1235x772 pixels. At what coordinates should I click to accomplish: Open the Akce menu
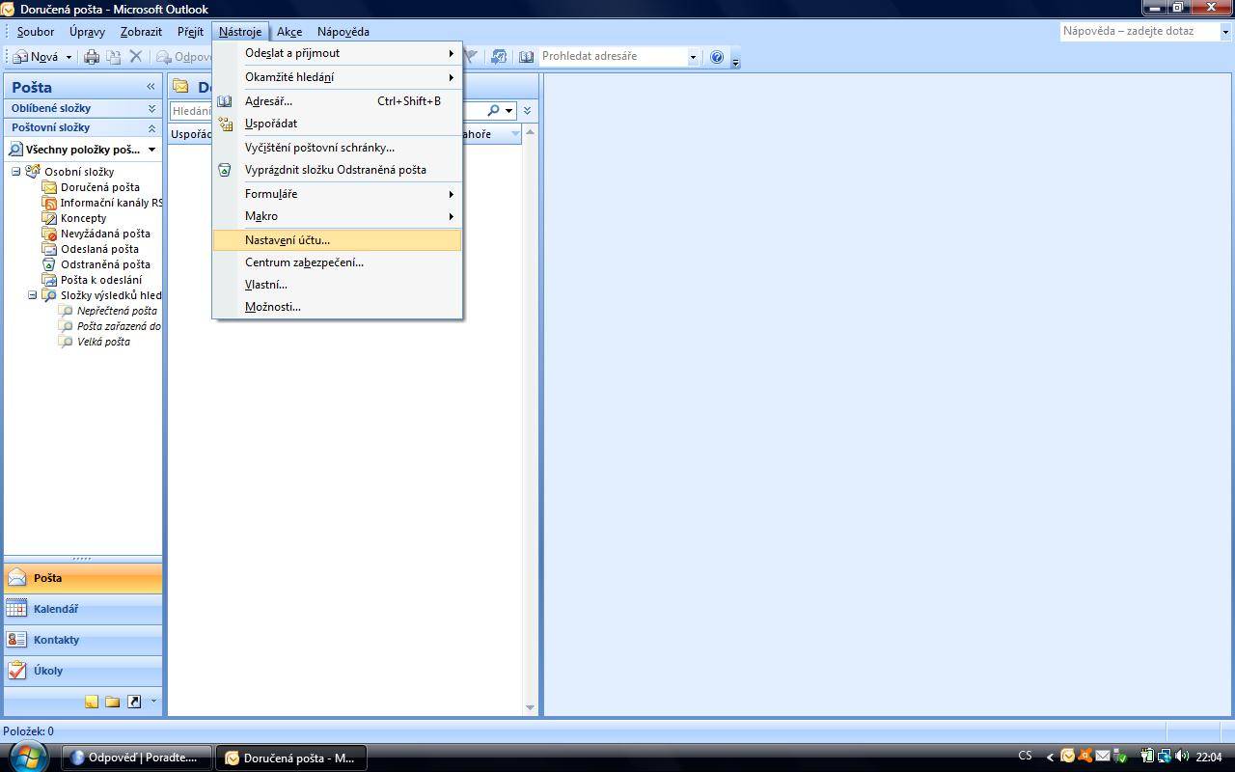pos(289,32)
